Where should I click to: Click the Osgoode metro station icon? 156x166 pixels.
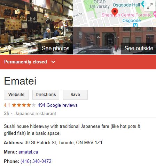135,25
